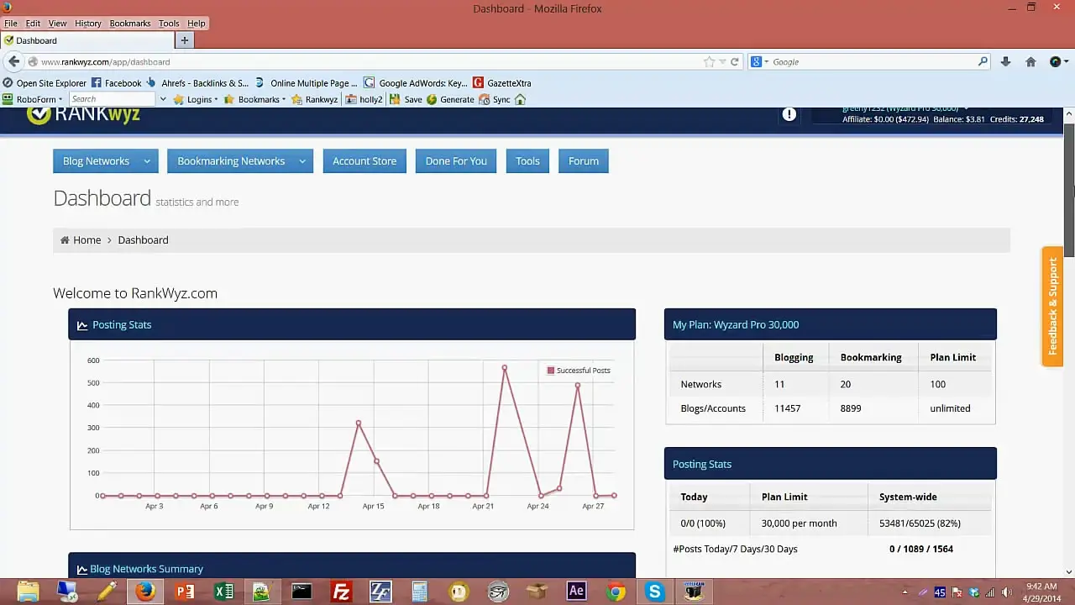Click the page vertical scrollbar thumb
The image size is (1075, 605).
click(1069, 190)
